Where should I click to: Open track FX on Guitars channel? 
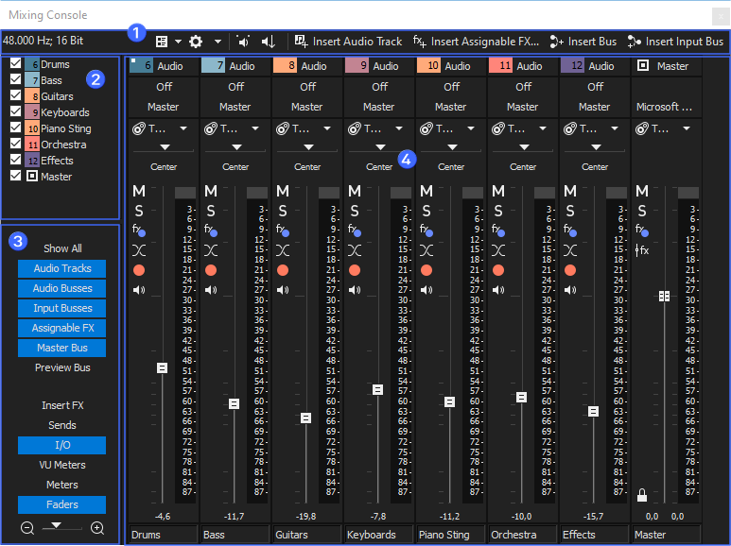(281, 230)
